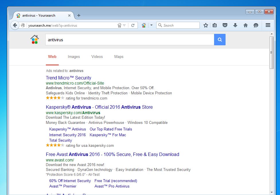Open the Free Avast Antivirus 2016 link
Viewport: 280px width, 195px height.
[112, 154]
